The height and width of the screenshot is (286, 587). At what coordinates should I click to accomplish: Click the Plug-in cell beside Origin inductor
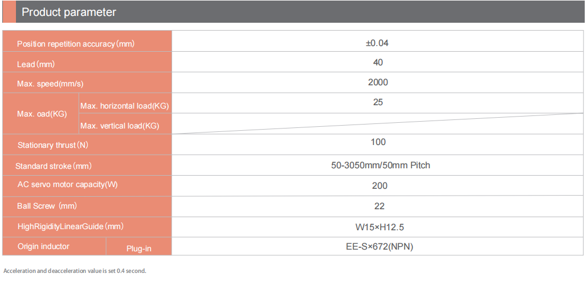point(139,248)
